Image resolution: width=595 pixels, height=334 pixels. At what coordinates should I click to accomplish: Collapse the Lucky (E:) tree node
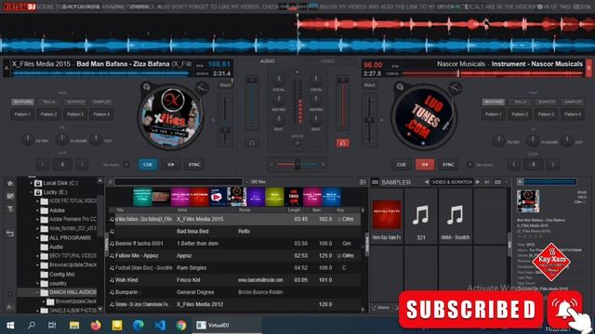31,192
